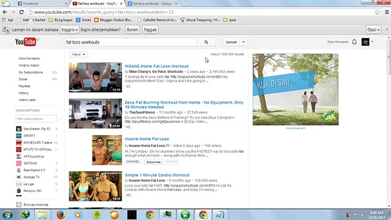Expand the Filters dropdown
Screen dimensions: 391x220
click(78, 54)
